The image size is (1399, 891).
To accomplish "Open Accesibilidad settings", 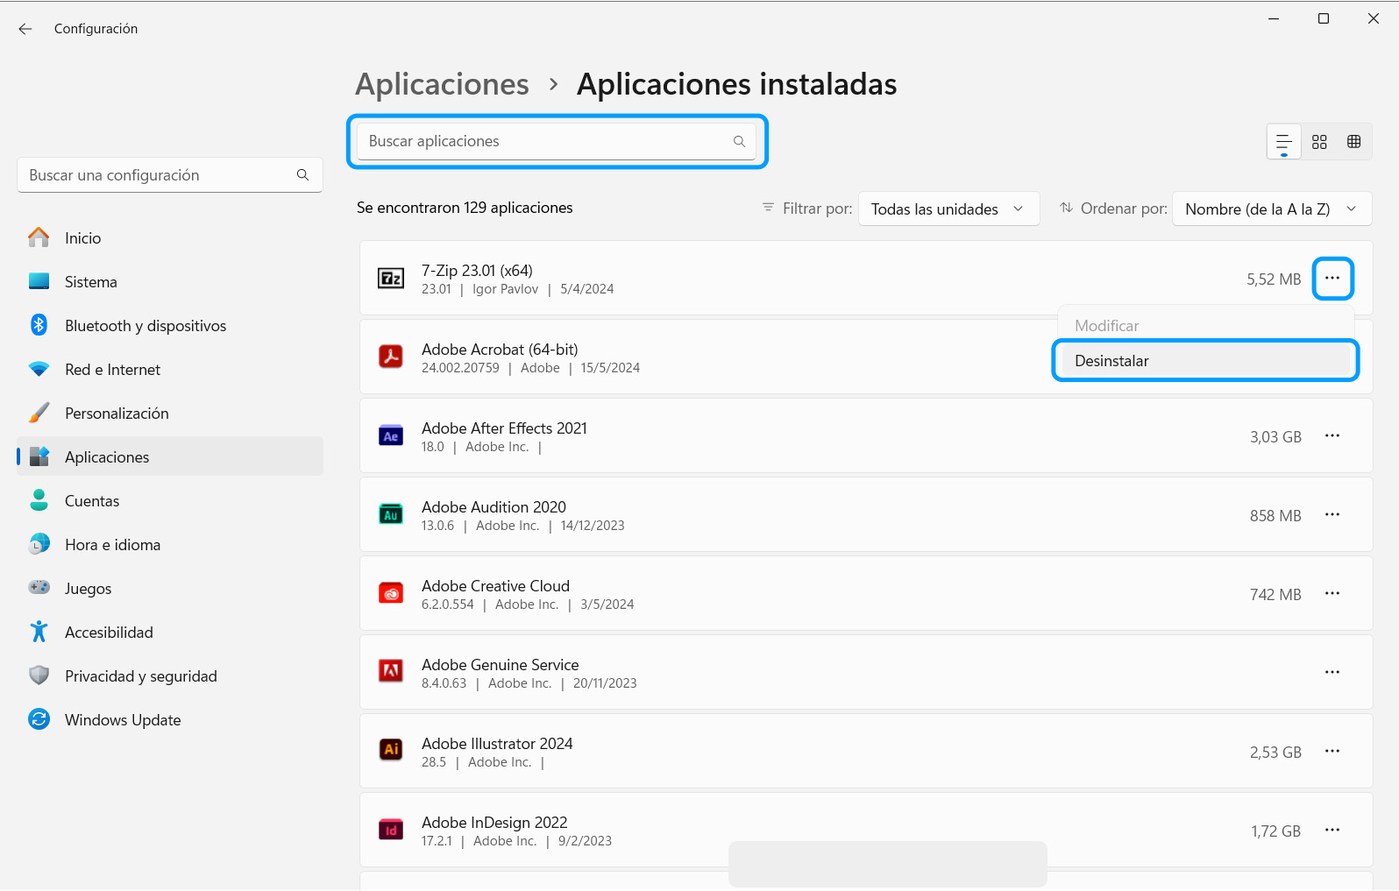I will [x=170, y=633].
